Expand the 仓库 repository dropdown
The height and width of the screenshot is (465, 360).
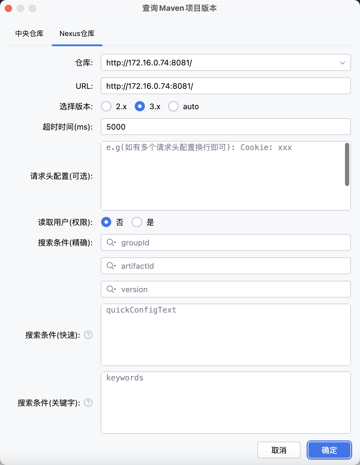coord(342,63)
